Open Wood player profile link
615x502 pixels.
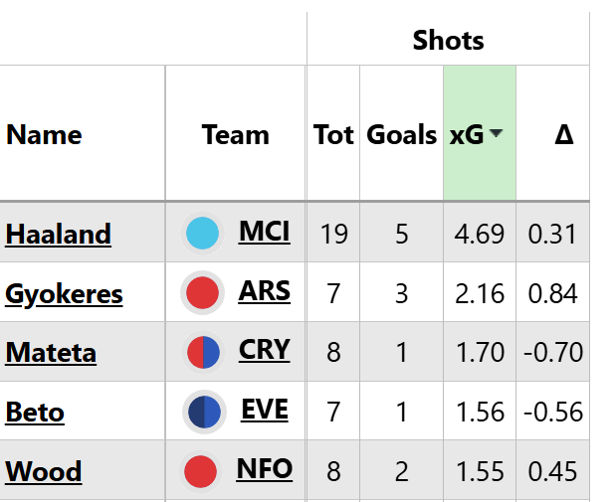tap(43, 471)
